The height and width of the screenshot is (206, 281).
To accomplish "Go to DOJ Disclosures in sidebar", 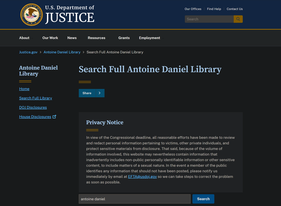I will tap(33, 107).
